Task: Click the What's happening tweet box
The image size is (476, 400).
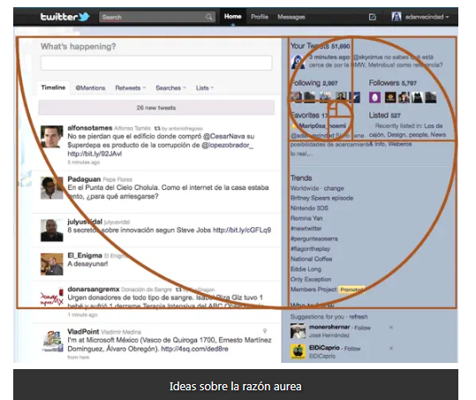Action: (x=156, y=63)
